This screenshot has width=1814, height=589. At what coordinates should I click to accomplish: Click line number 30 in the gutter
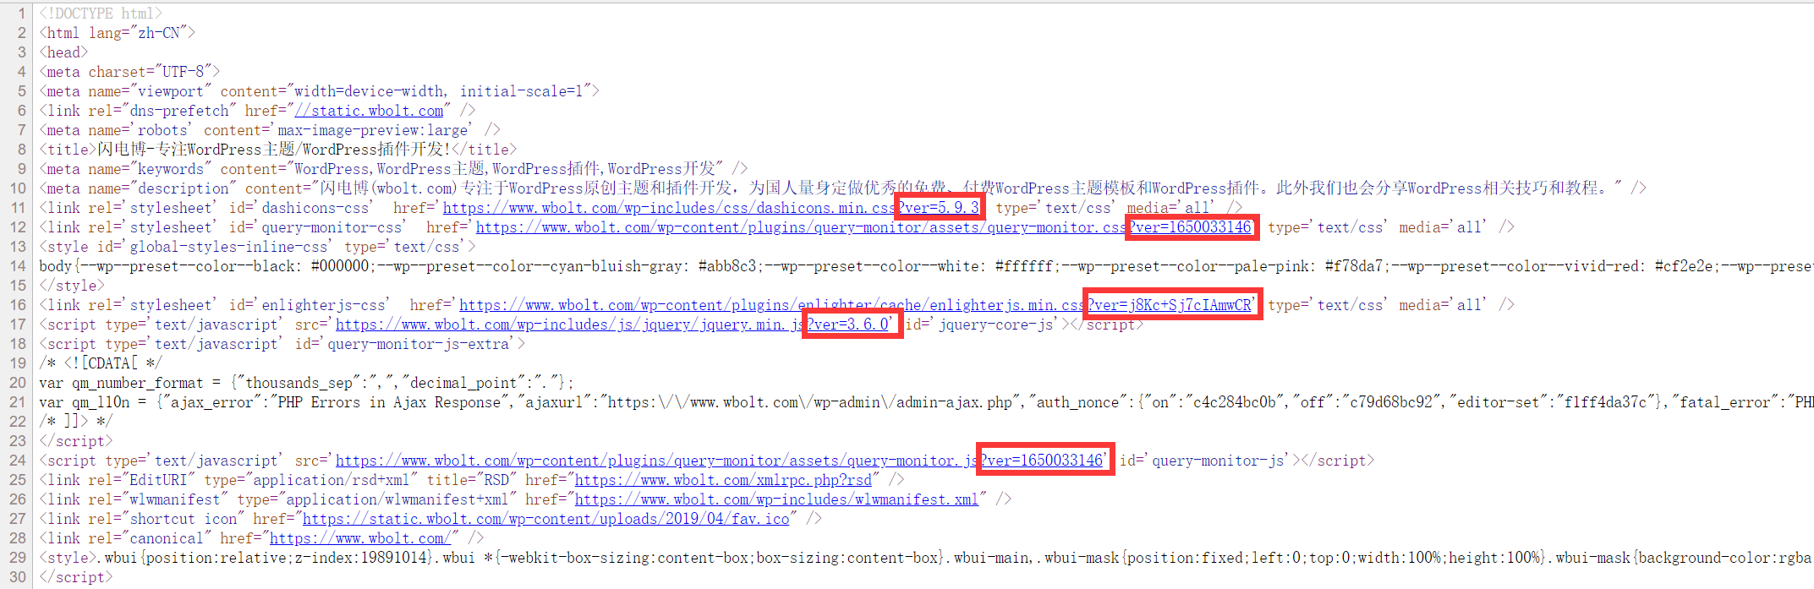[18, 577]
